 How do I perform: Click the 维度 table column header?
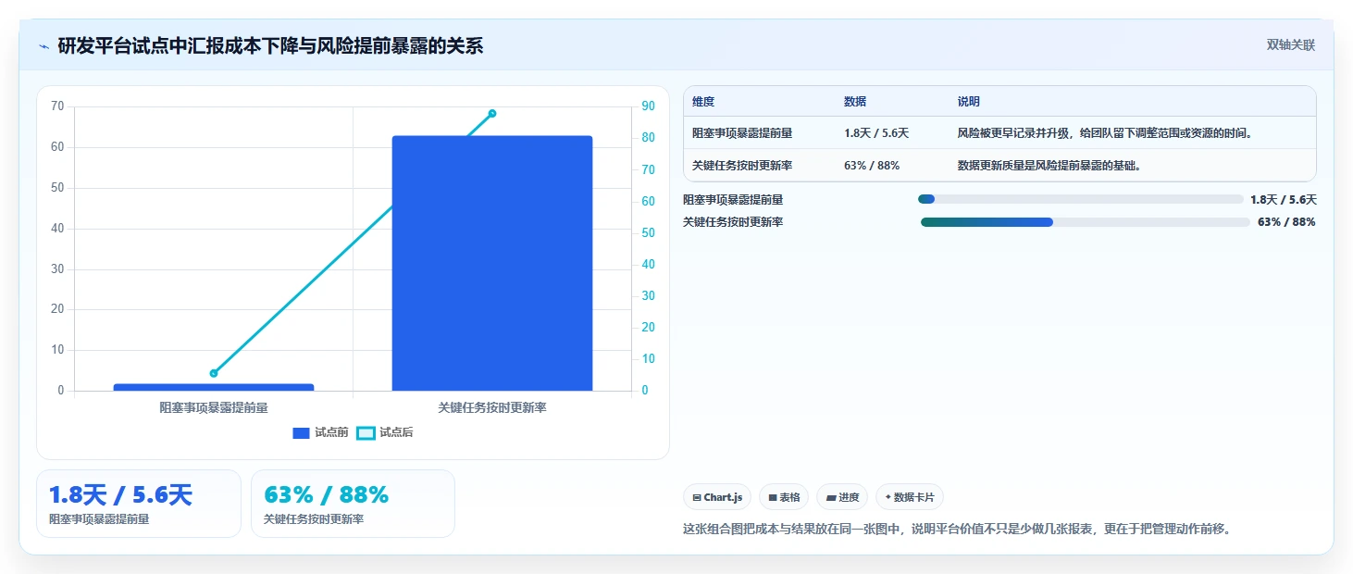703,102
